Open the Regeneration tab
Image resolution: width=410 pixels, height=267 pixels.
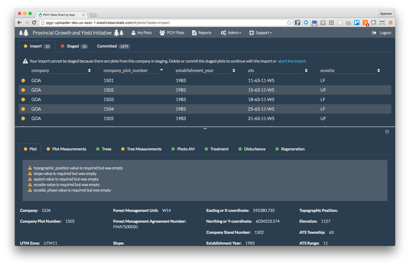click(290, 149)
